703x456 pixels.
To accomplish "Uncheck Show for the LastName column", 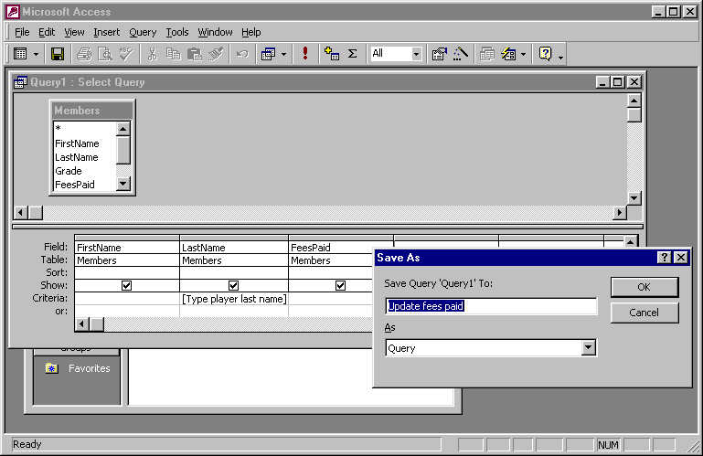I will pyautogui.click(x=234, y=286).
